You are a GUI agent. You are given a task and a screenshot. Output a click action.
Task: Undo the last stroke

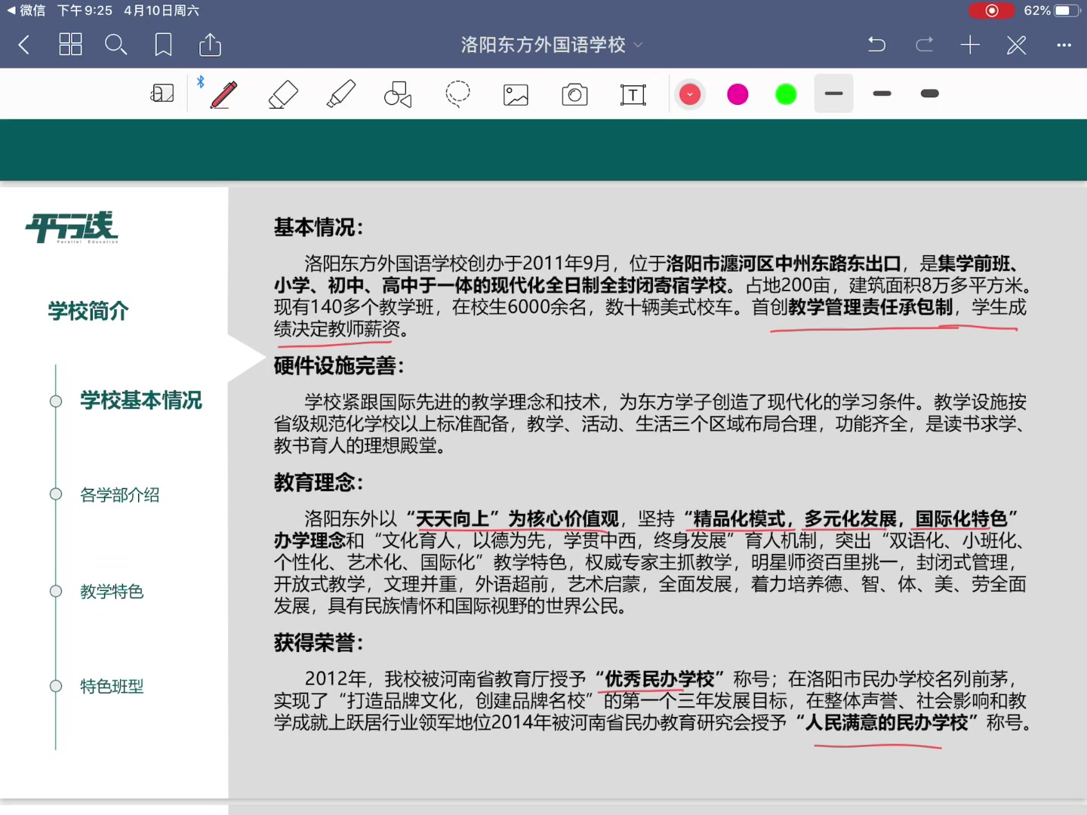876,45
